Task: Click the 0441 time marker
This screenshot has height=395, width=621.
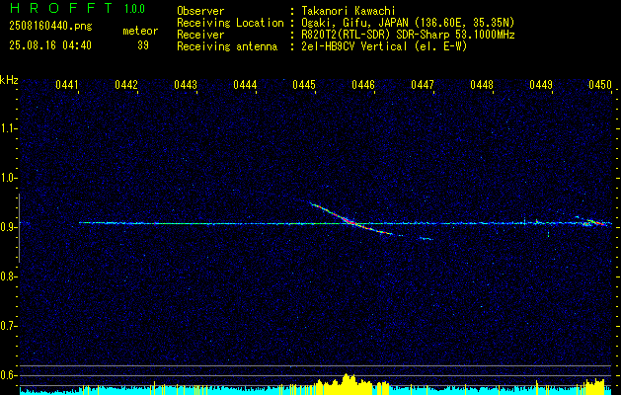Action: (67, 85)
